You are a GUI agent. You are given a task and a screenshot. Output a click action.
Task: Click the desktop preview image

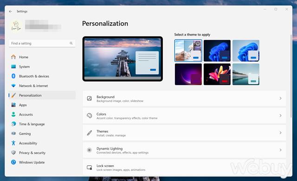123,59
